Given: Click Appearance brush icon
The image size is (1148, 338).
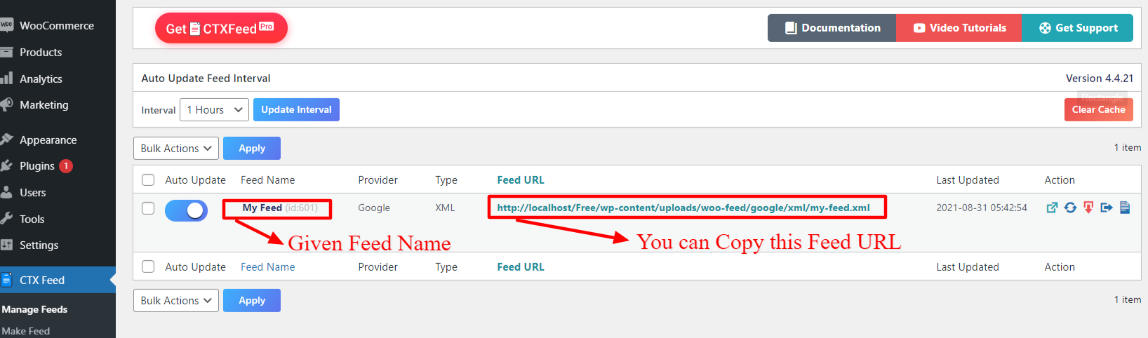Looking at the screenshot, I should (x=6, y=140).
